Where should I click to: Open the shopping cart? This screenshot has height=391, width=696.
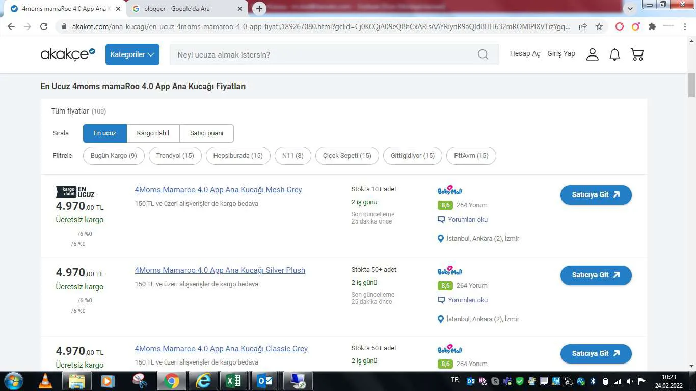coord(637,54)
